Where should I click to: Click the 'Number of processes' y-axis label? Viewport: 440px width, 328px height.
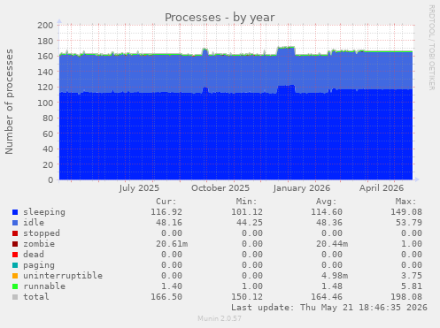(x=9, y=102)
